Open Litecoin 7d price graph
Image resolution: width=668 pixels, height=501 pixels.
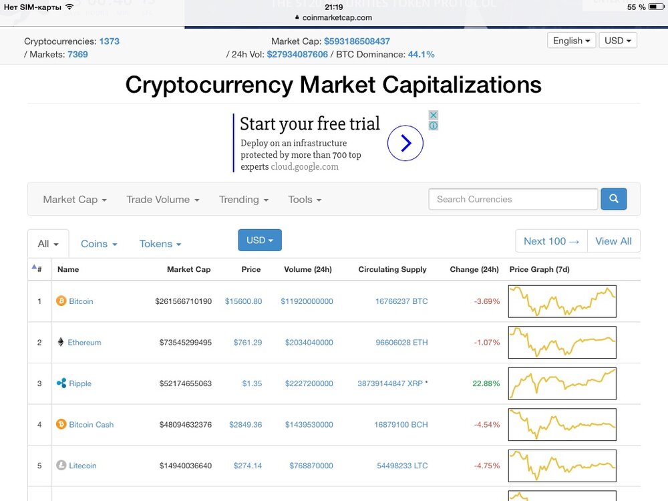coord(562,466)
